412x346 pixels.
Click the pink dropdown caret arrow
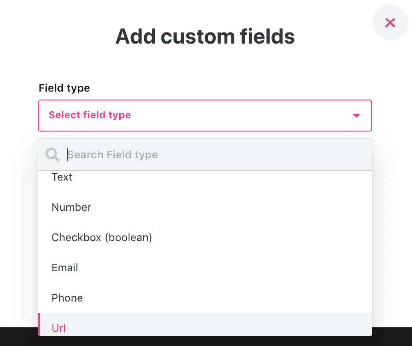click(x=356, y=115)
